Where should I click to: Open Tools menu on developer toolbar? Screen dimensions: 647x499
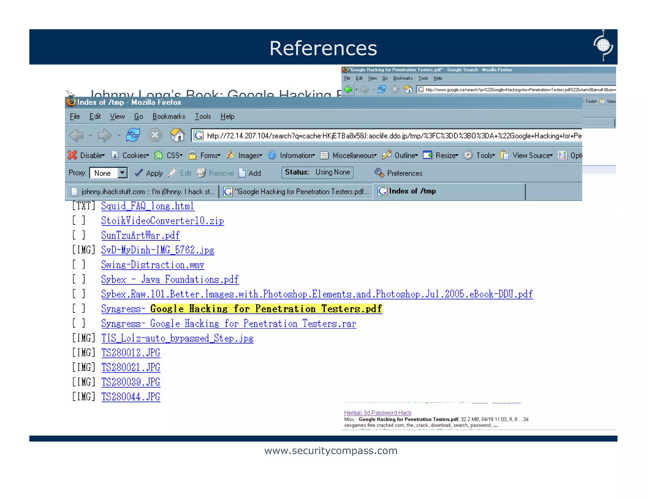click(479, 155)
